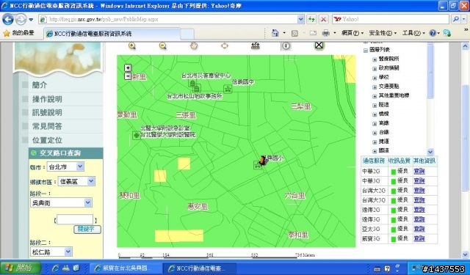Expand the 其他重要地標 layer node

375,96
